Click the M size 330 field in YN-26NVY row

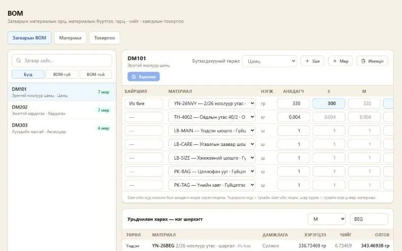364,104
